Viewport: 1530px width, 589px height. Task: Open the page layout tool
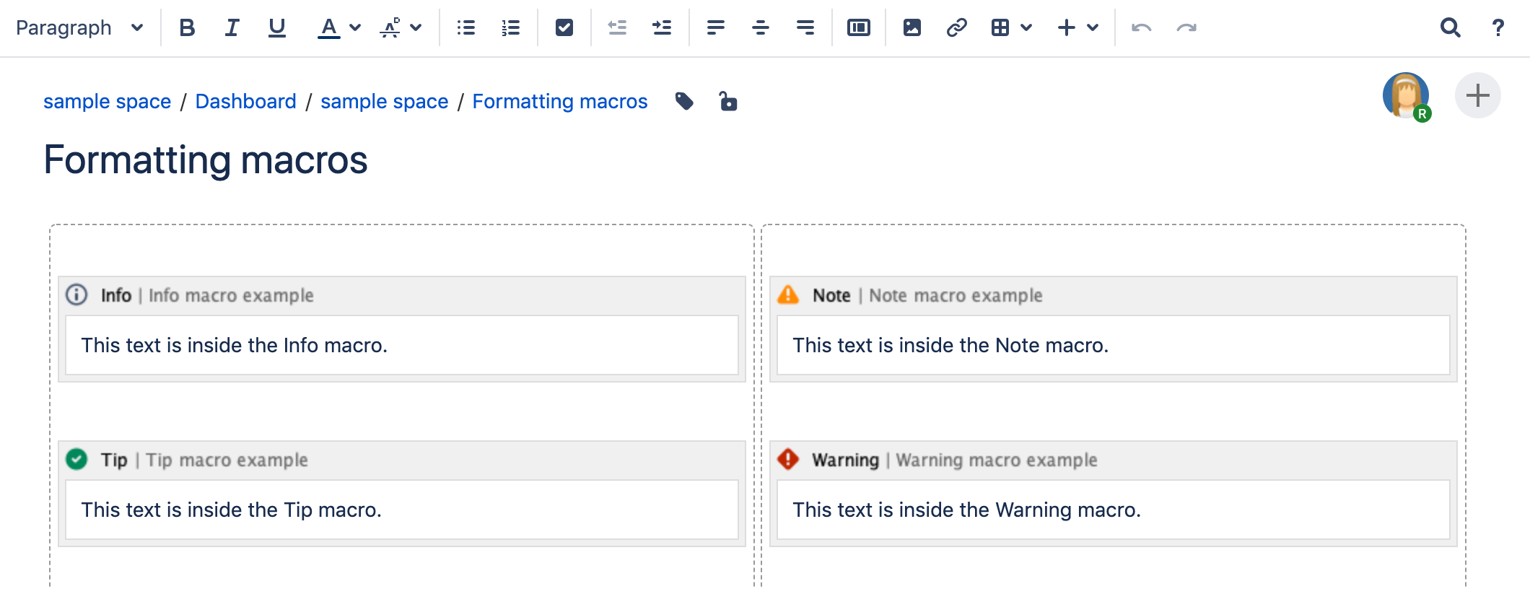pyautogui.click(x=859, y=27)
